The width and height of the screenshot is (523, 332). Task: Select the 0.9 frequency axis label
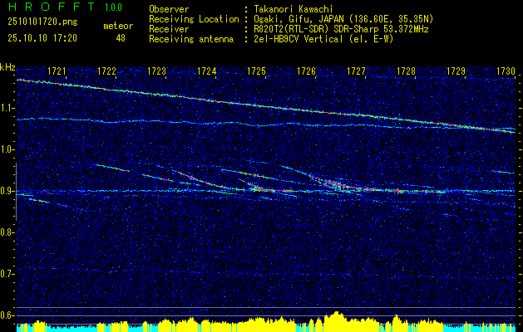(x=7, y=191)
